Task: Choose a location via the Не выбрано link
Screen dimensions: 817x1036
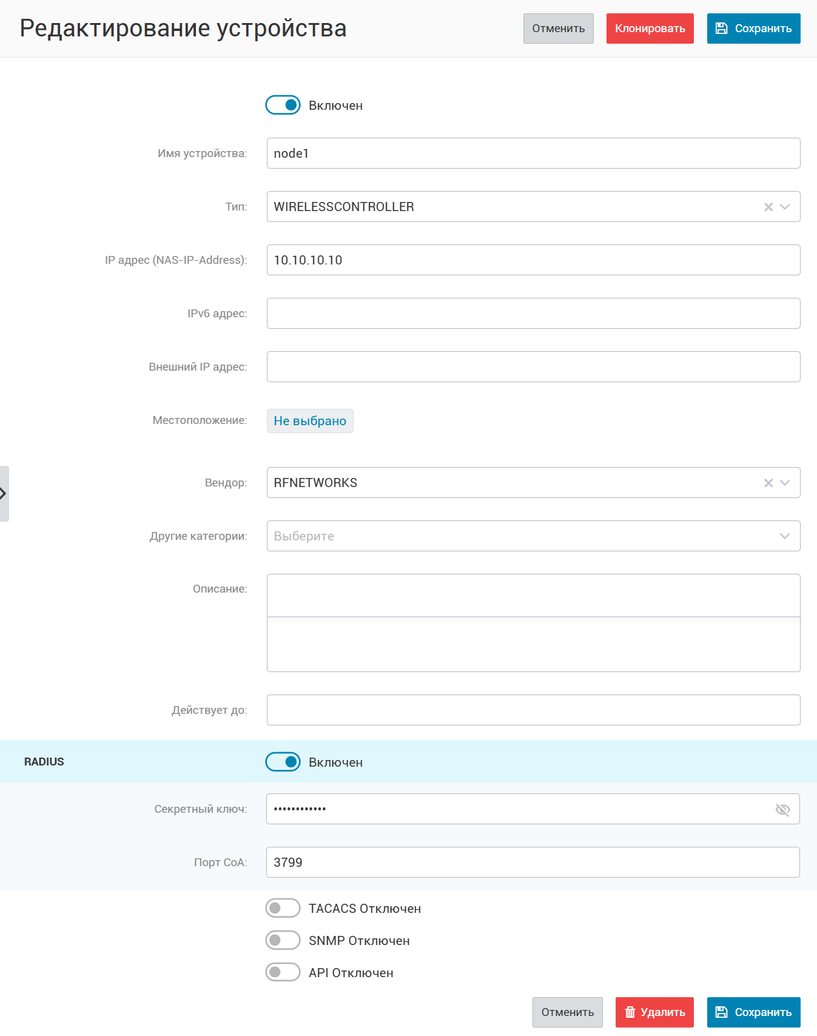Action: pyautogui.click(x=310, y=421)
